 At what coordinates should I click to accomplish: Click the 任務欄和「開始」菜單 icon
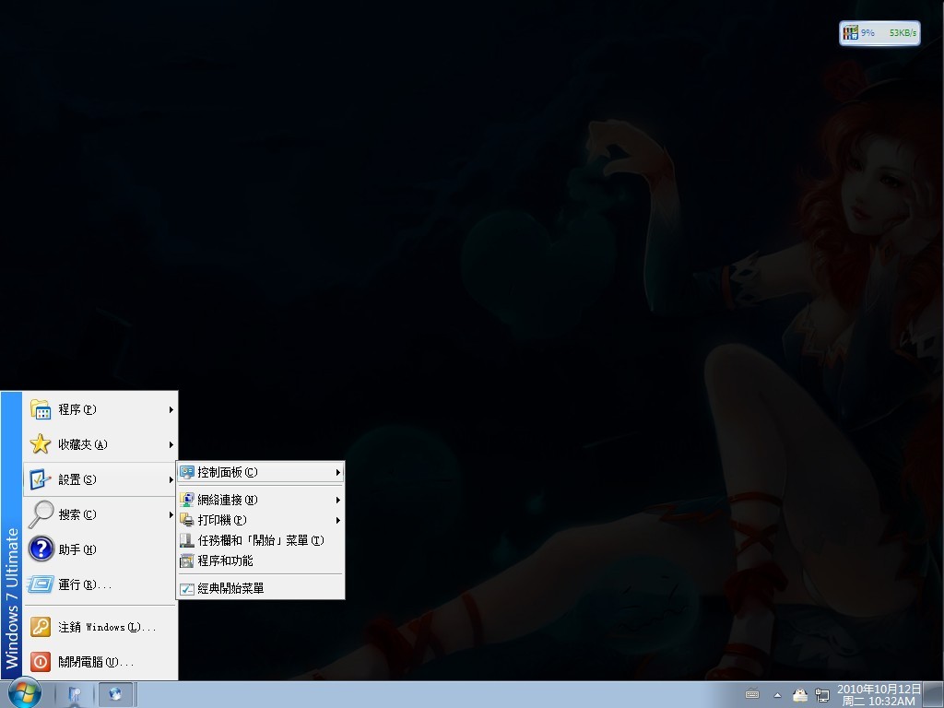pos(186,540)
